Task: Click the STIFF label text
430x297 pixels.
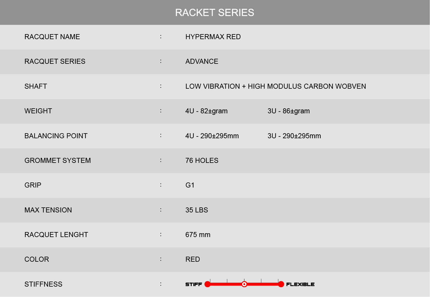Action: (x=194, y=284)
